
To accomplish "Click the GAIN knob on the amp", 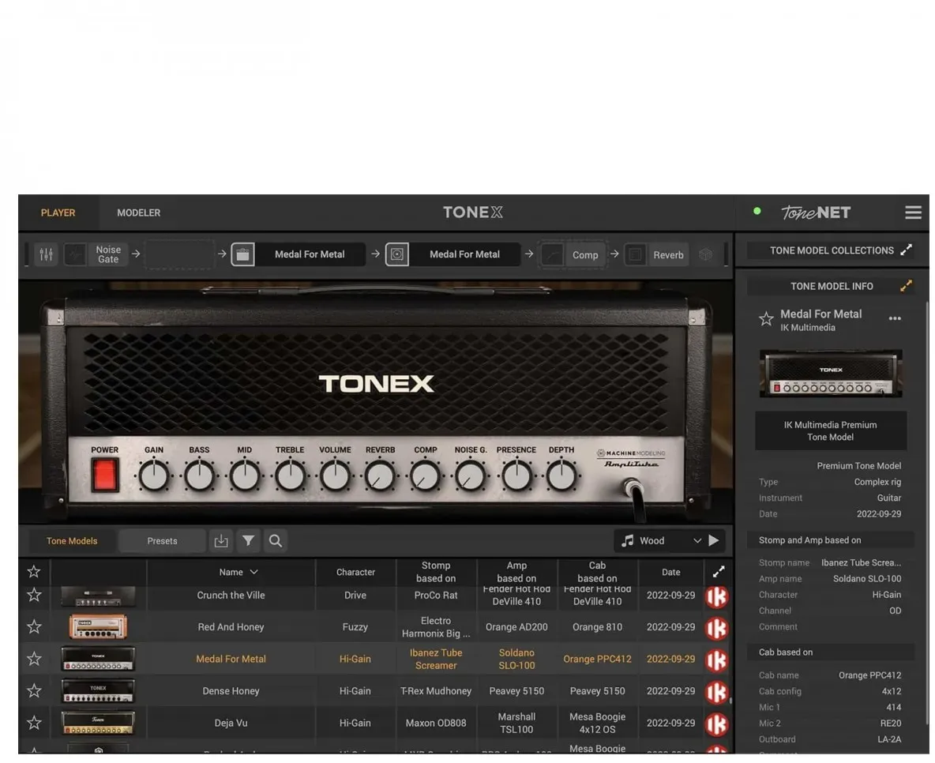I will [x=154, y=476].
